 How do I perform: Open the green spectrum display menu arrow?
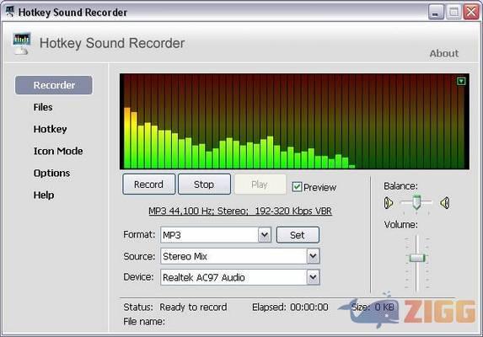click(461, 81)
